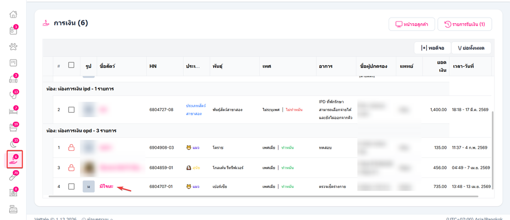Open the board icon in sidebar

tap(13, 62)
